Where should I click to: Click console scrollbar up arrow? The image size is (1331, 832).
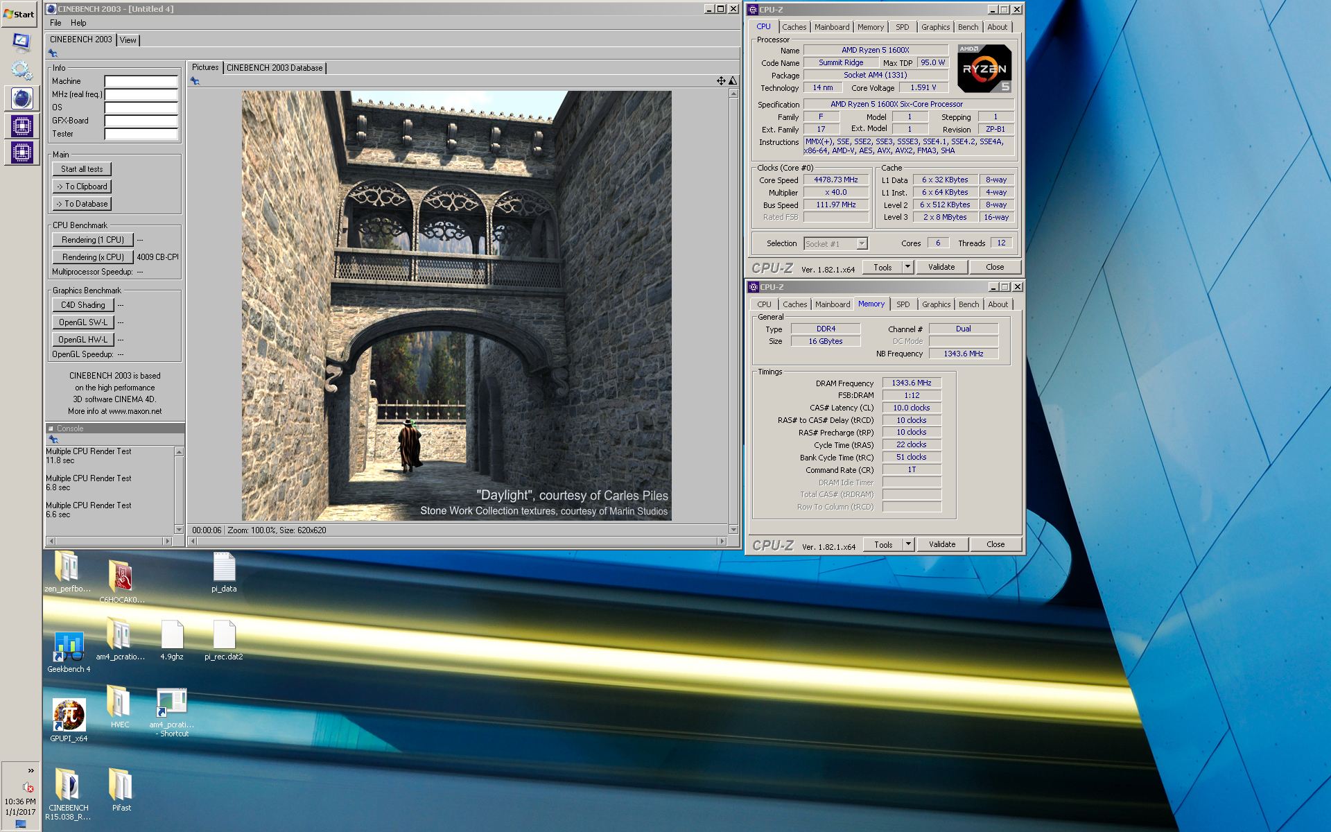click(179, 452)
